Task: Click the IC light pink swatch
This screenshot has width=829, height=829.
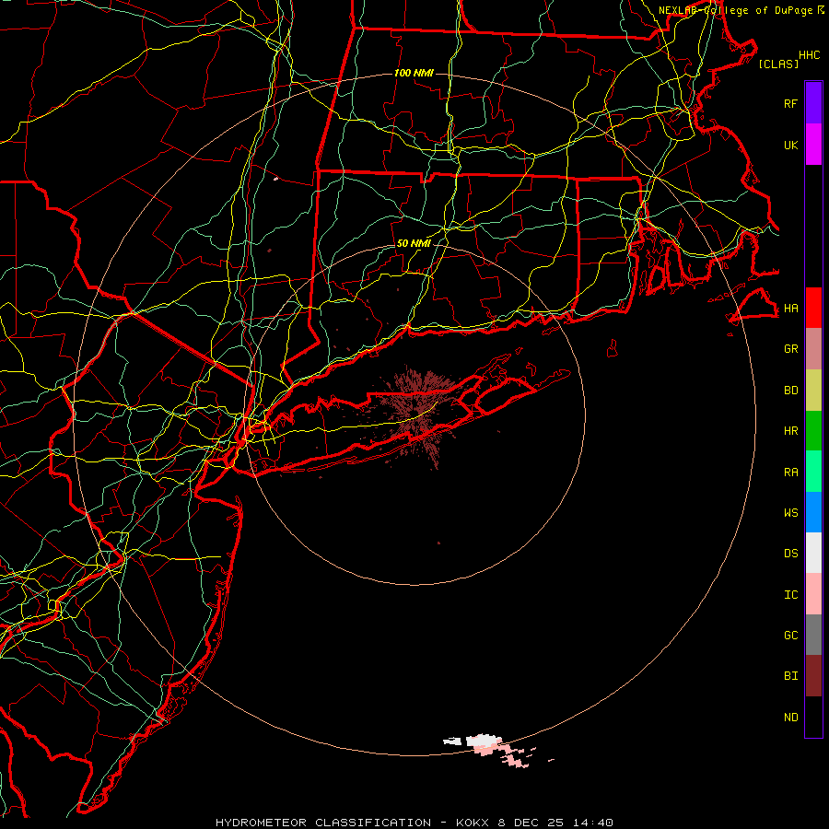Action: click(813, 594)
